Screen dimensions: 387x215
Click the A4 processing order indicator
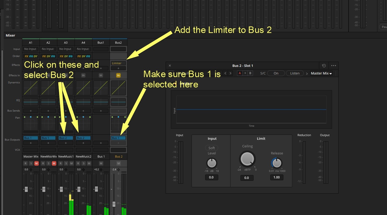(83, 56)
